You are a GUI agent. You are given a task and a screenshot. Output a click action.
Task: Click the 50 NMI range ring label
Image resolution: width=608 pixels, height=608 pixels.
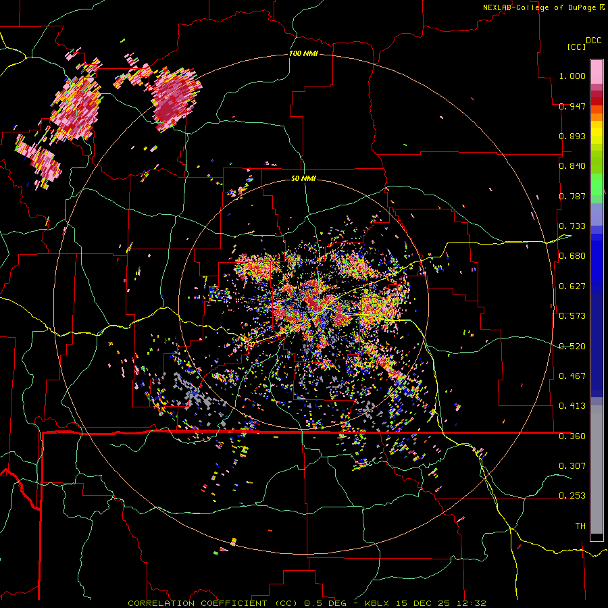tap(303, 178)
